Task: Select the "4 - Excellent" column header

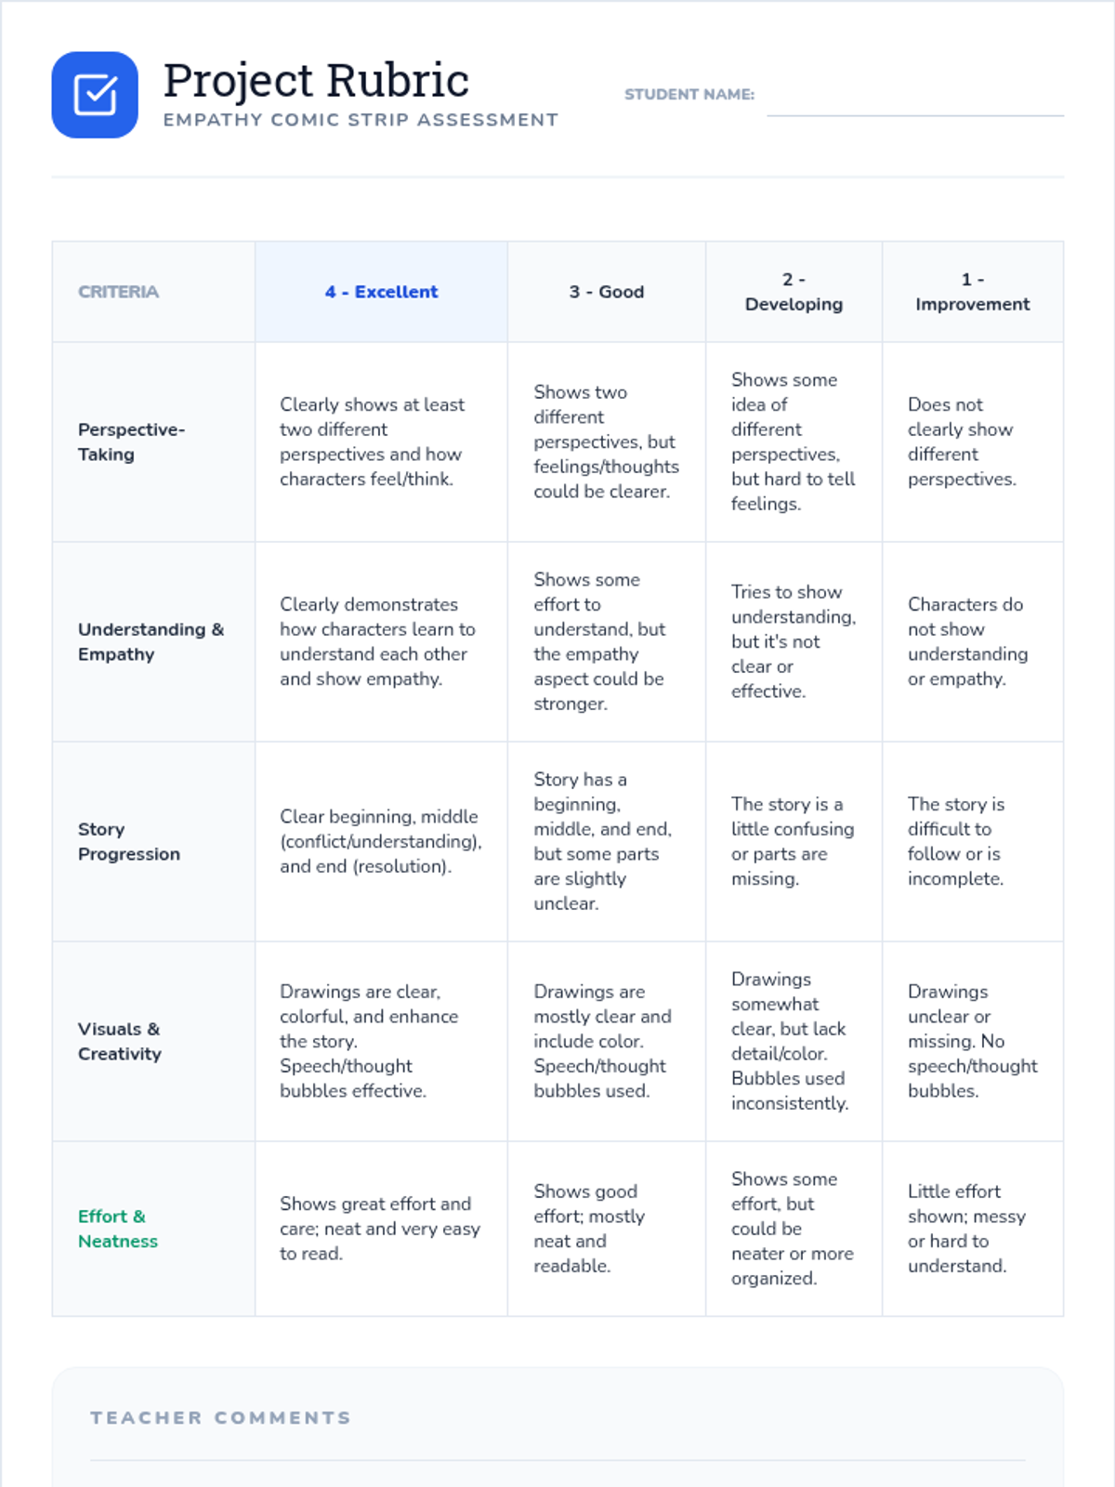Action: (x=381, y=292)
